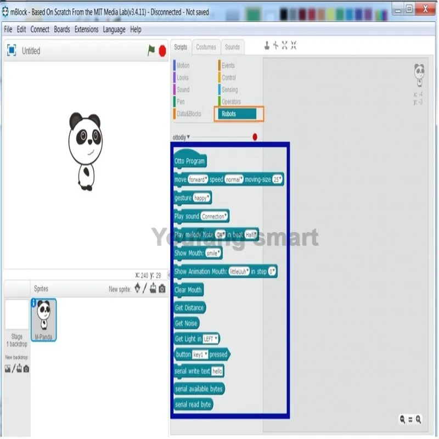This screenshot has width=439, height=439.
Task: Select the duplicate stamp tool icon
Action: pos(267,46)
